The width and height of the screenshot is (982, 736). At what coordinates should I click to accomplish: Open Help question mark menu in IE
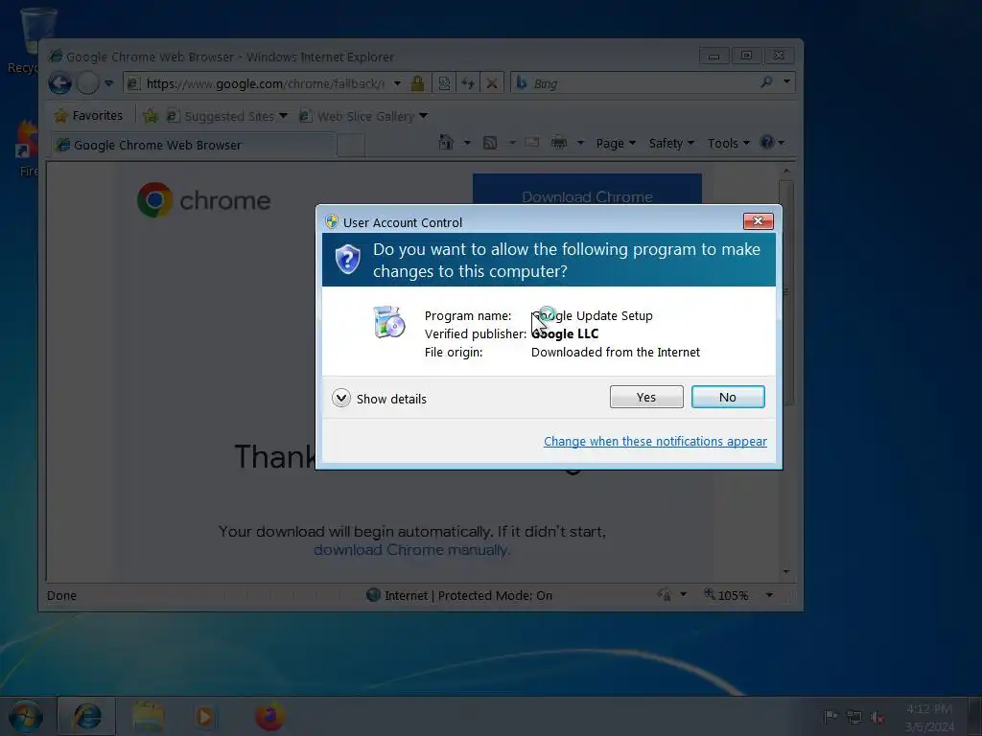click(772, 143)
